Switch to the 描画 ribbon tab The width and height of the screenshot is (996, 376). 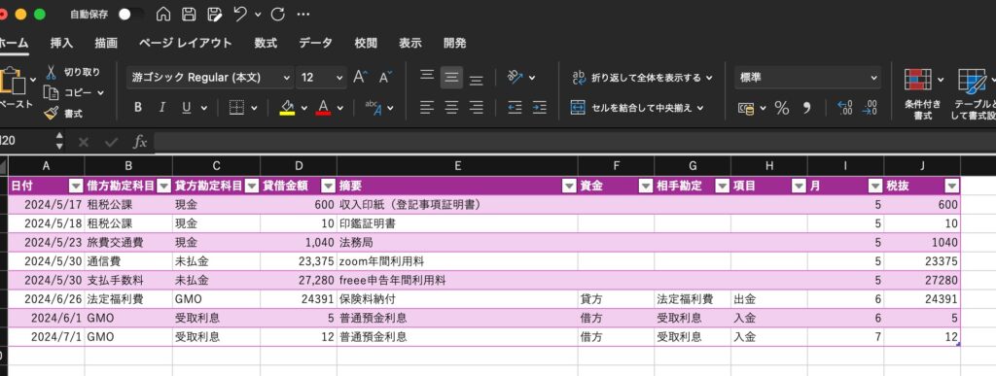106,43
